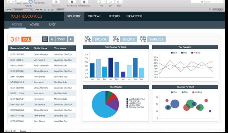The image size is (228, 133).
Task: Click the Sort toolbar icon
Action: point(110,2)
